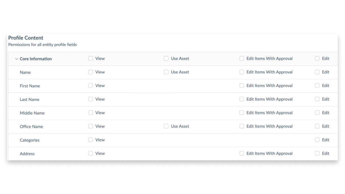Screen dimensions: 345x194
Task: Click the Core Information section label
Action: [36, 59]
